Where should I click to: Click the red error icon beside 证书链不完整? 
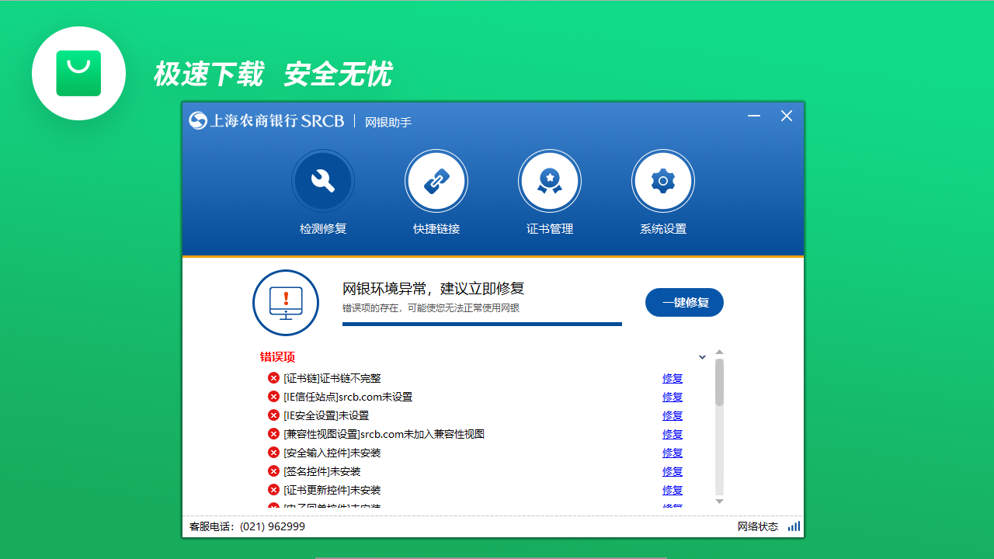click(x=273, y=377)
